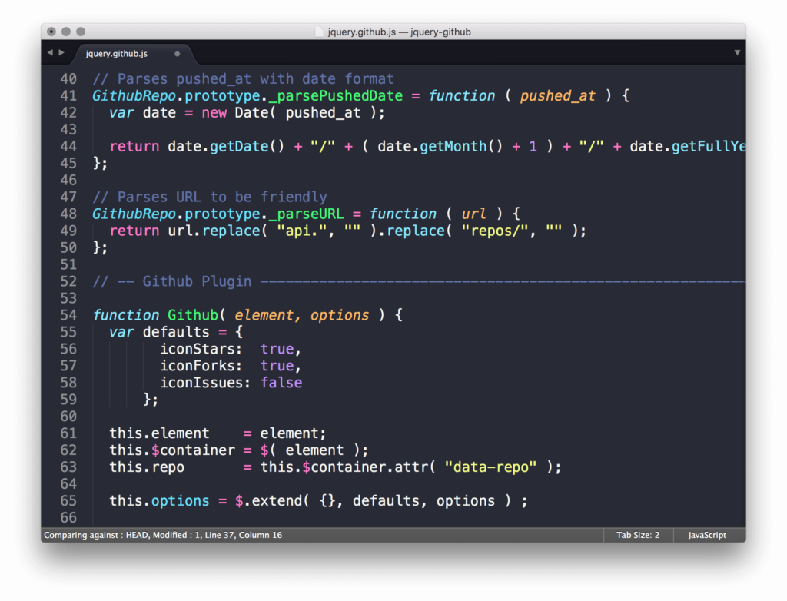Viewport: 787px width, 601px height.
Task: Click line number 50 in the gutter
Action: 68,247
